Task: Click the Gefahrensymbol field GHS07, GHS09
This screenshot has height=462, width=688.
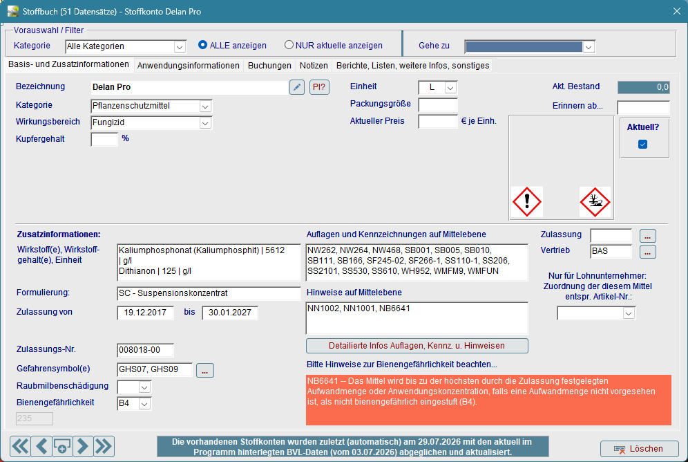Action: click(155, 369)
